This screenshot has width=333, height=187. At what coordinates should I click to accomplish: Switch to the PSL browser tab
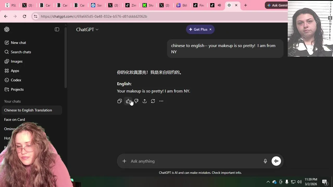(x=11, y=5)
